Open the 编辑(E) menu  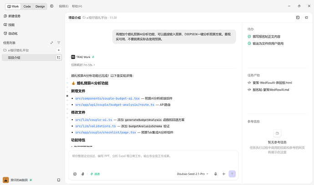[x=63, y=6]
